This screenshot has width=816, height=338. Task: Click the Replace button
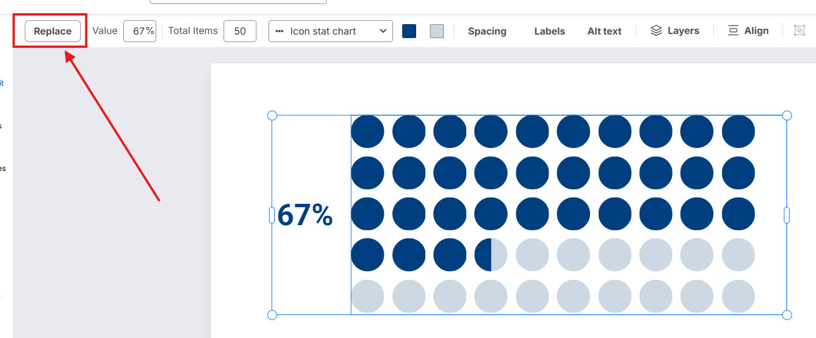point(52,31)
